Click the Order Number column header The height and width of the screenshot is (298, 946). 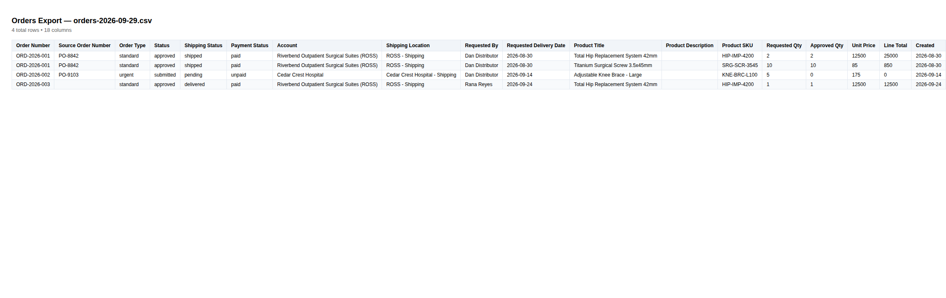coord(33,46)
